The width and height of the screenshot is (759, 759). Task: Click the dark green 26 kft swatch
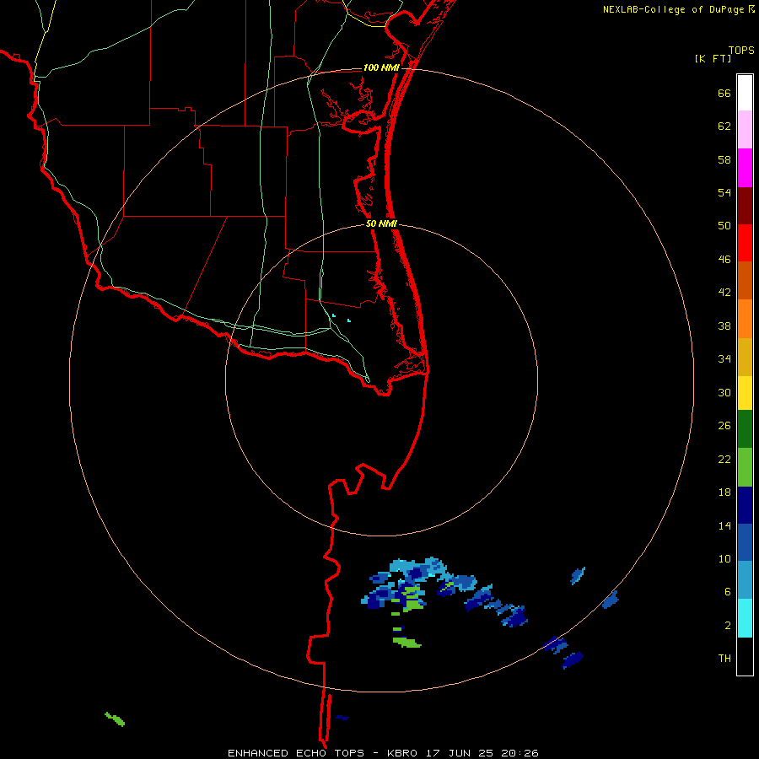(745, 429)
